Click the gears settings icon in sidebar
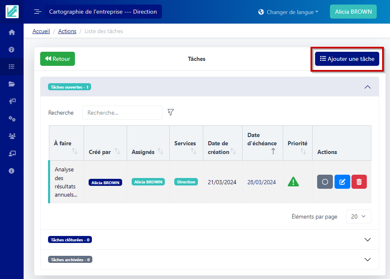Screen dimensions: 390x279 click(x=12, y=119)
